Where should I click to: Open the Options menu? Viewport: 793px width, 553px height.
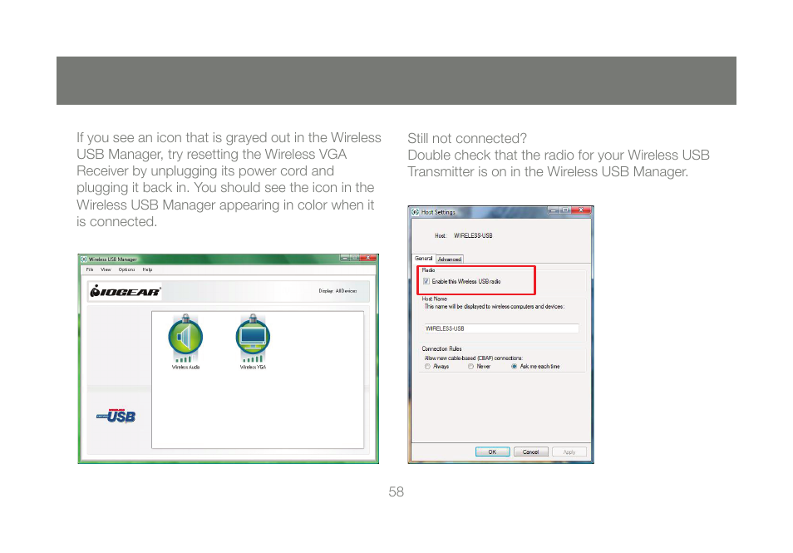coord(127,269)
